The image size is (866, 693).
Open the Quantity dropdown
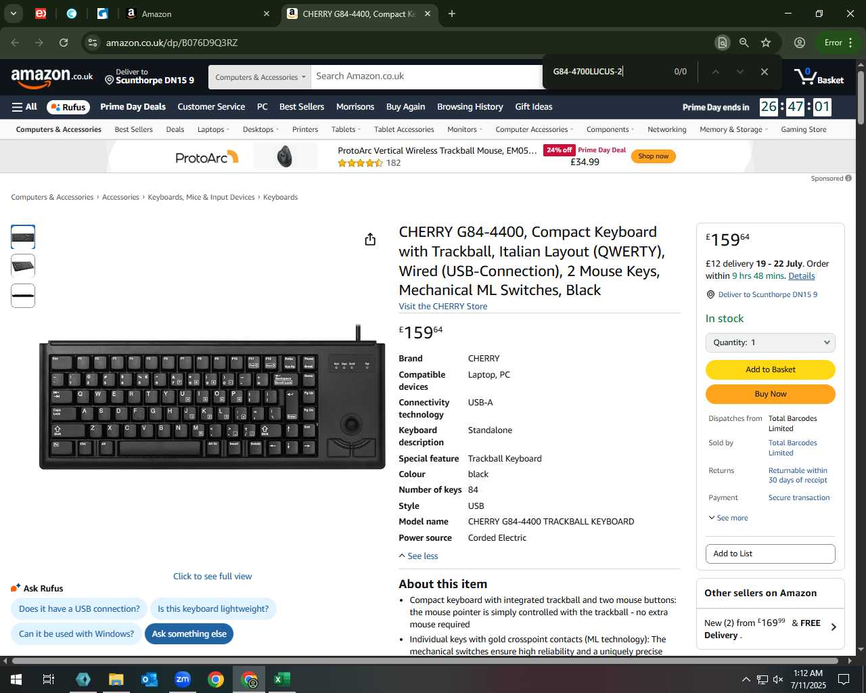[x=770, y=342]
